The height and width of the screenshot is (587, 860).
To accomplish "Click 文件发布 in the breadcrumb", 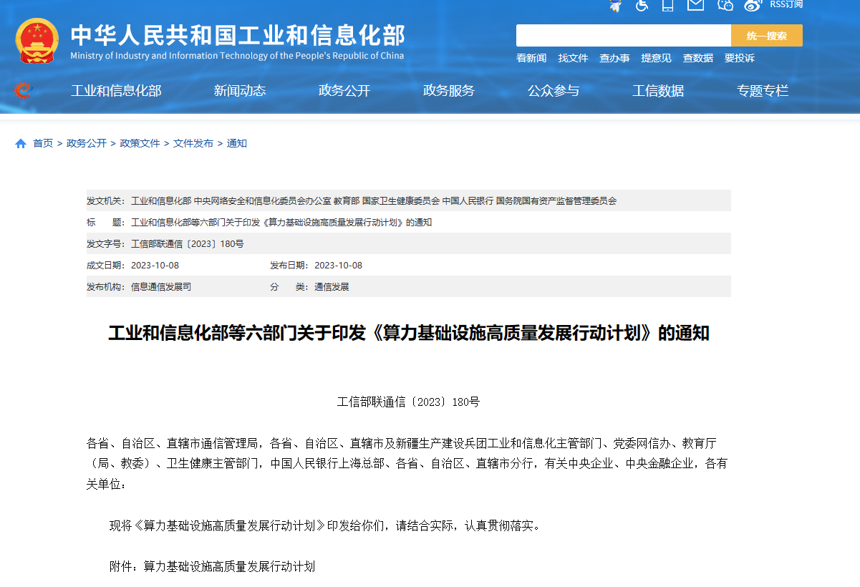I will (193, 143).
